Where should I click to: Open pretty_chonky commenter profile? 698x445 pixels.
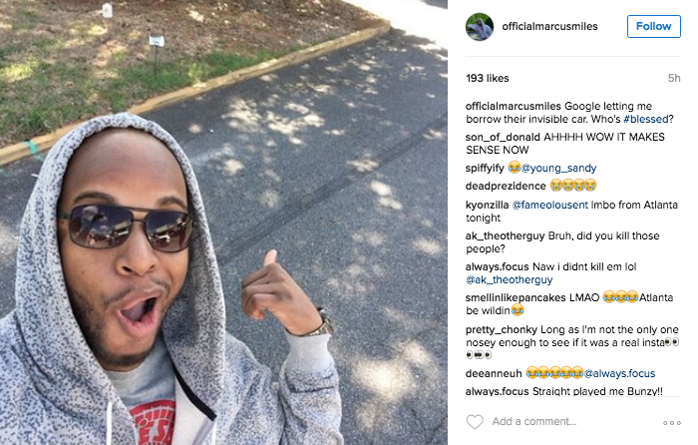502,329
